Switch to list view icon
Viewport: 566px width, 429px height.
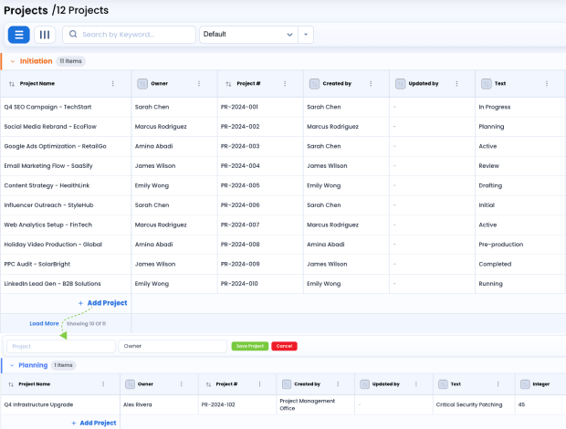(19, 35)
